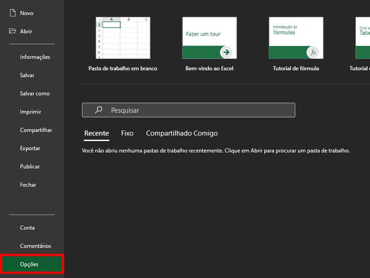Click the Novo label in sidebar
Viewport: 370px width, 278px height.
point(26,13)
